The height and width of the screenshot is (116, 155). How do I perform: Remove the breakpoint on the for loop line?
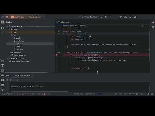tap(57, 55)
